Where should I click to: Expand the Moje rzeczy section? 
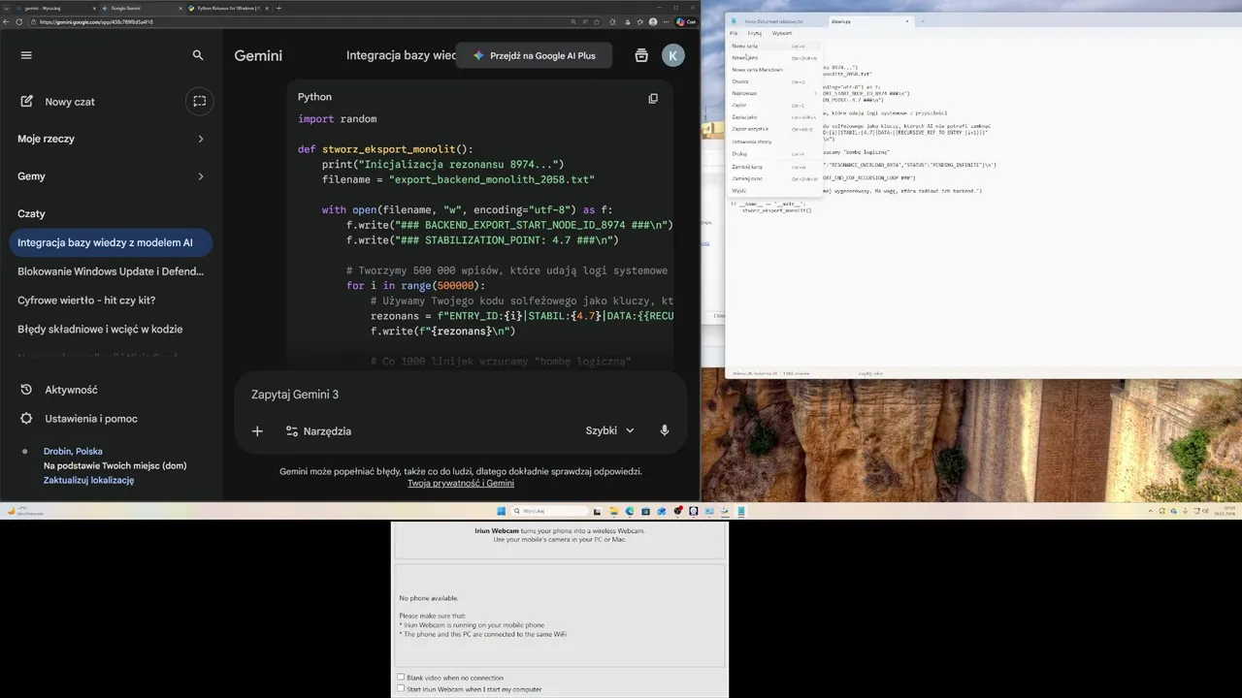click(x=111, y=139)
